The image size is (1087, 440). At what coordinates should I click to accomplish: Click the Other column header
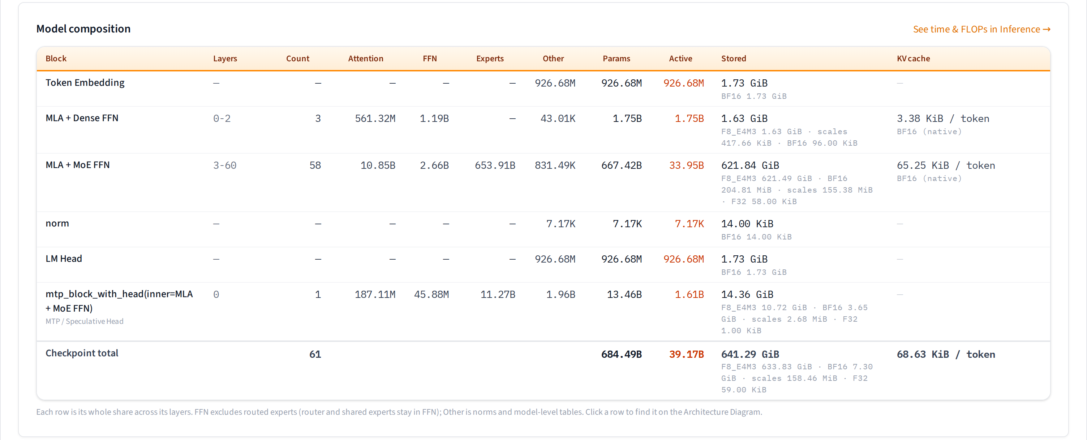click(553, 58)
